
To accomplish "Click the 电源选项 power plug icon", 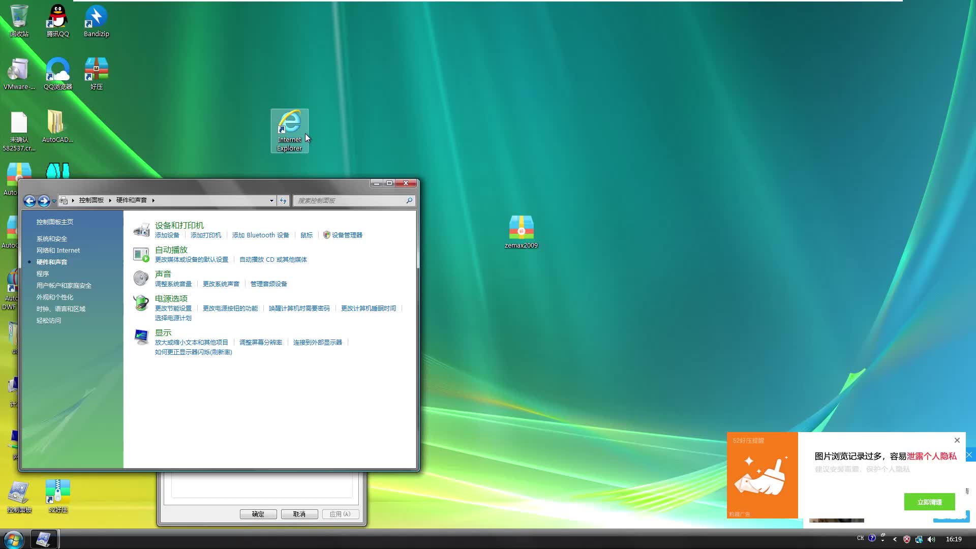I will point(141,302).
